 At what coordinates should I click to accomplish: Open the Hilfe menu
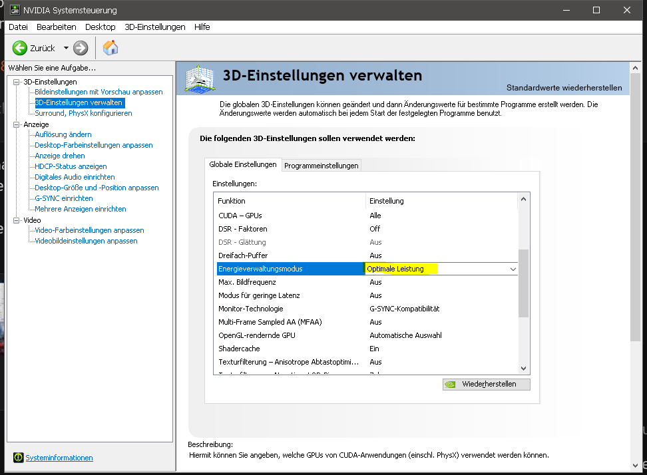[202, 27]
